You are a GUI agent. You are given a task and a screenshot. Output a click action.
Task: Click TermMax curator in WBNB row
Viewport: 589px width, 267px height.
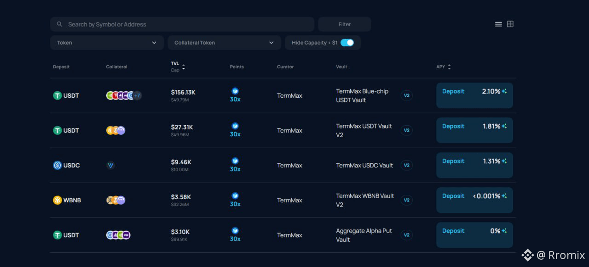tap(289, 200)
